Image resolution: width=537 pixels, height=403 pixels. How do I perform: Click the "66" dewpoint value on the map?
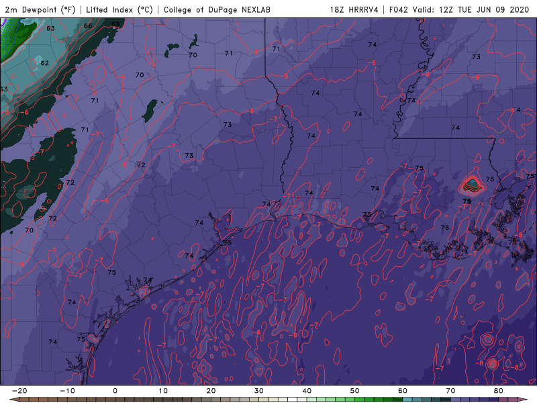[x=88, y=26]
